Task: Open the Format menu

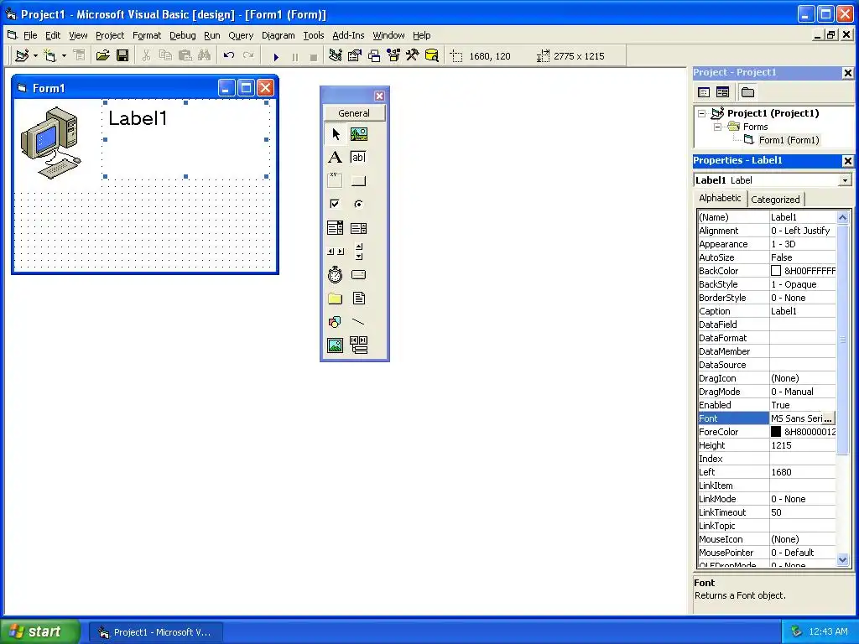Action: [x=147, y=35]
